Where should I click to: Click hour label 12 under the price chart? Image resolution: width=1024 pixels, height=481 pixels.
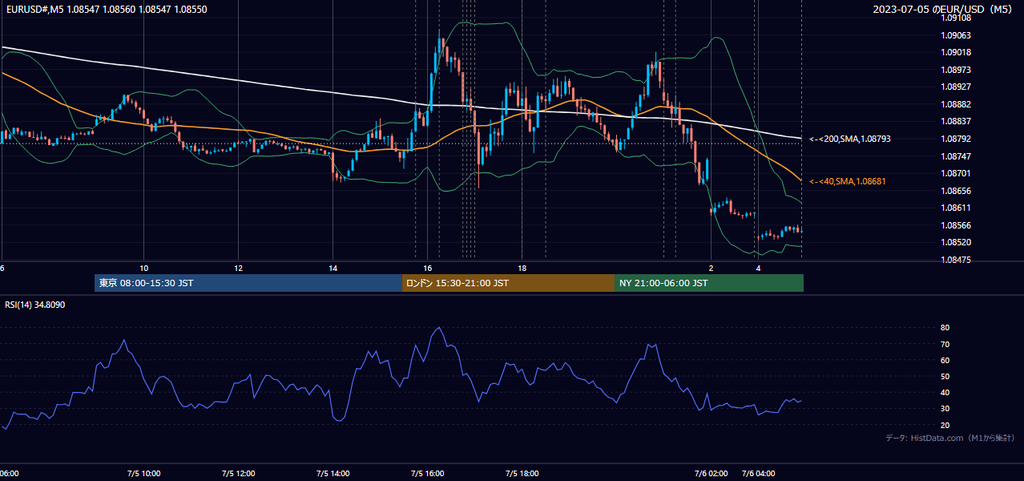(239, 268)
